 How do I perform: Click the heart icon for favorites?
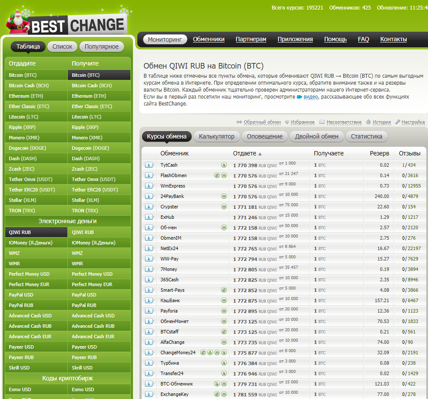tap(287, 122)
